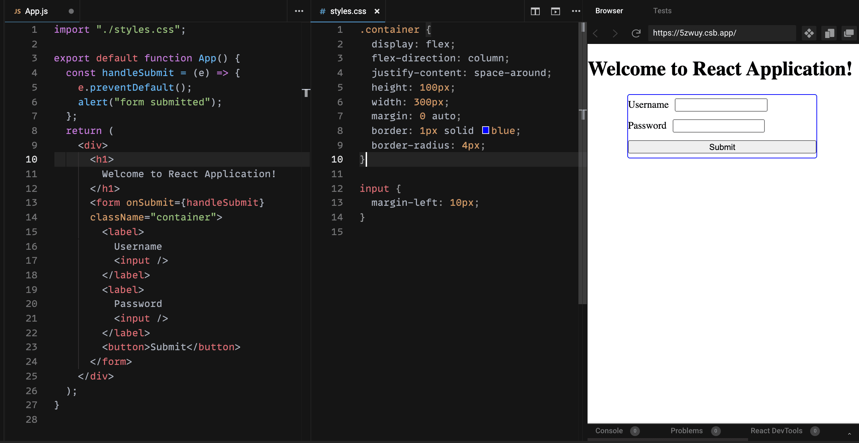Screen dimensions: 859x443
Task: Click the Problems count badge
Action: [x=716, y=431]
